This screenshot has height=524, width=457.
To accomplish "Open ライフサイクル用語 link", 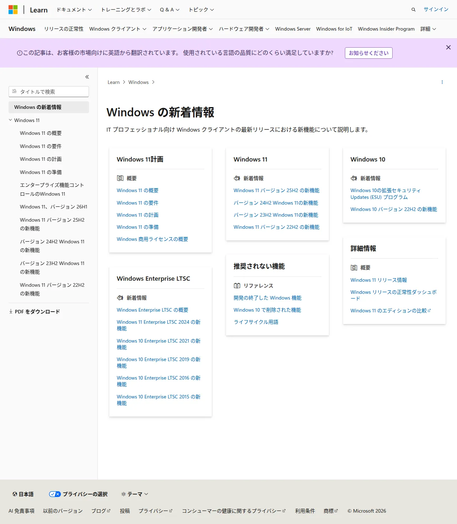I will (256, 322).
